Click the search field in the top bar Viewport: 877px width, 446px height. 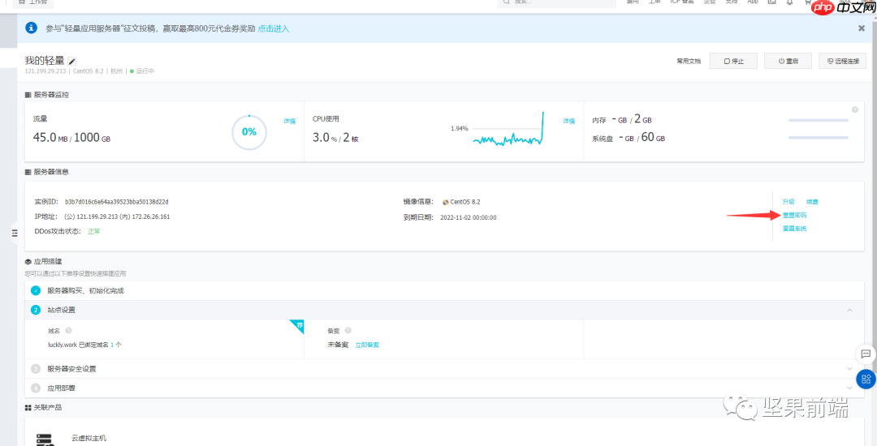tap(556, 2)
